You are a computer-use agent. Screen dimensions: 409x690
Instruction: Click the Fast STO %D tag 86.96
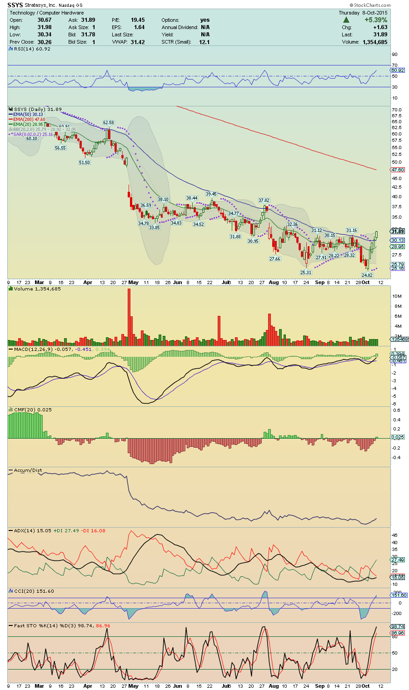(x=398, y=633)
